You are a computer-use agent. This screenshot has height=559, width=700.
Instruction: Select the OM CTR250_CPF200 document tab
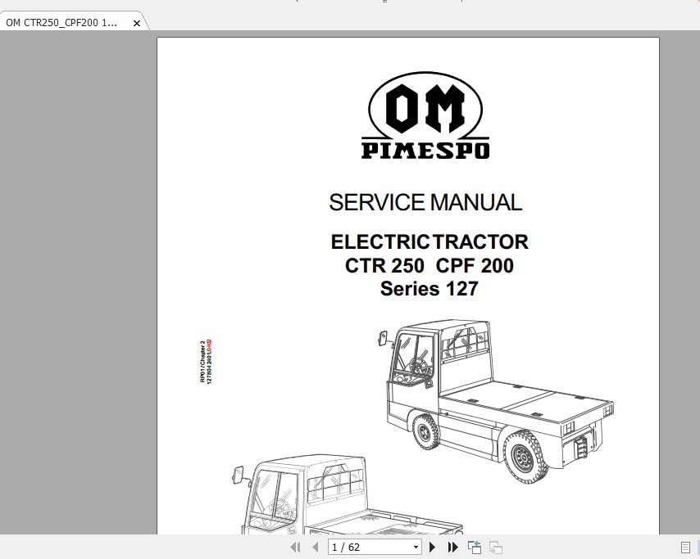click(x=61, y=23)
